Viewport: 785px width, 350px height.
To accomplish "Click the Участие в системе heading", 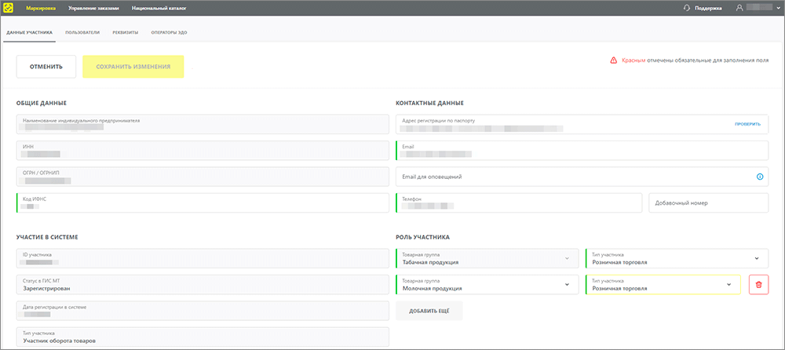I will pyautogui.click(x=46, y=237).
